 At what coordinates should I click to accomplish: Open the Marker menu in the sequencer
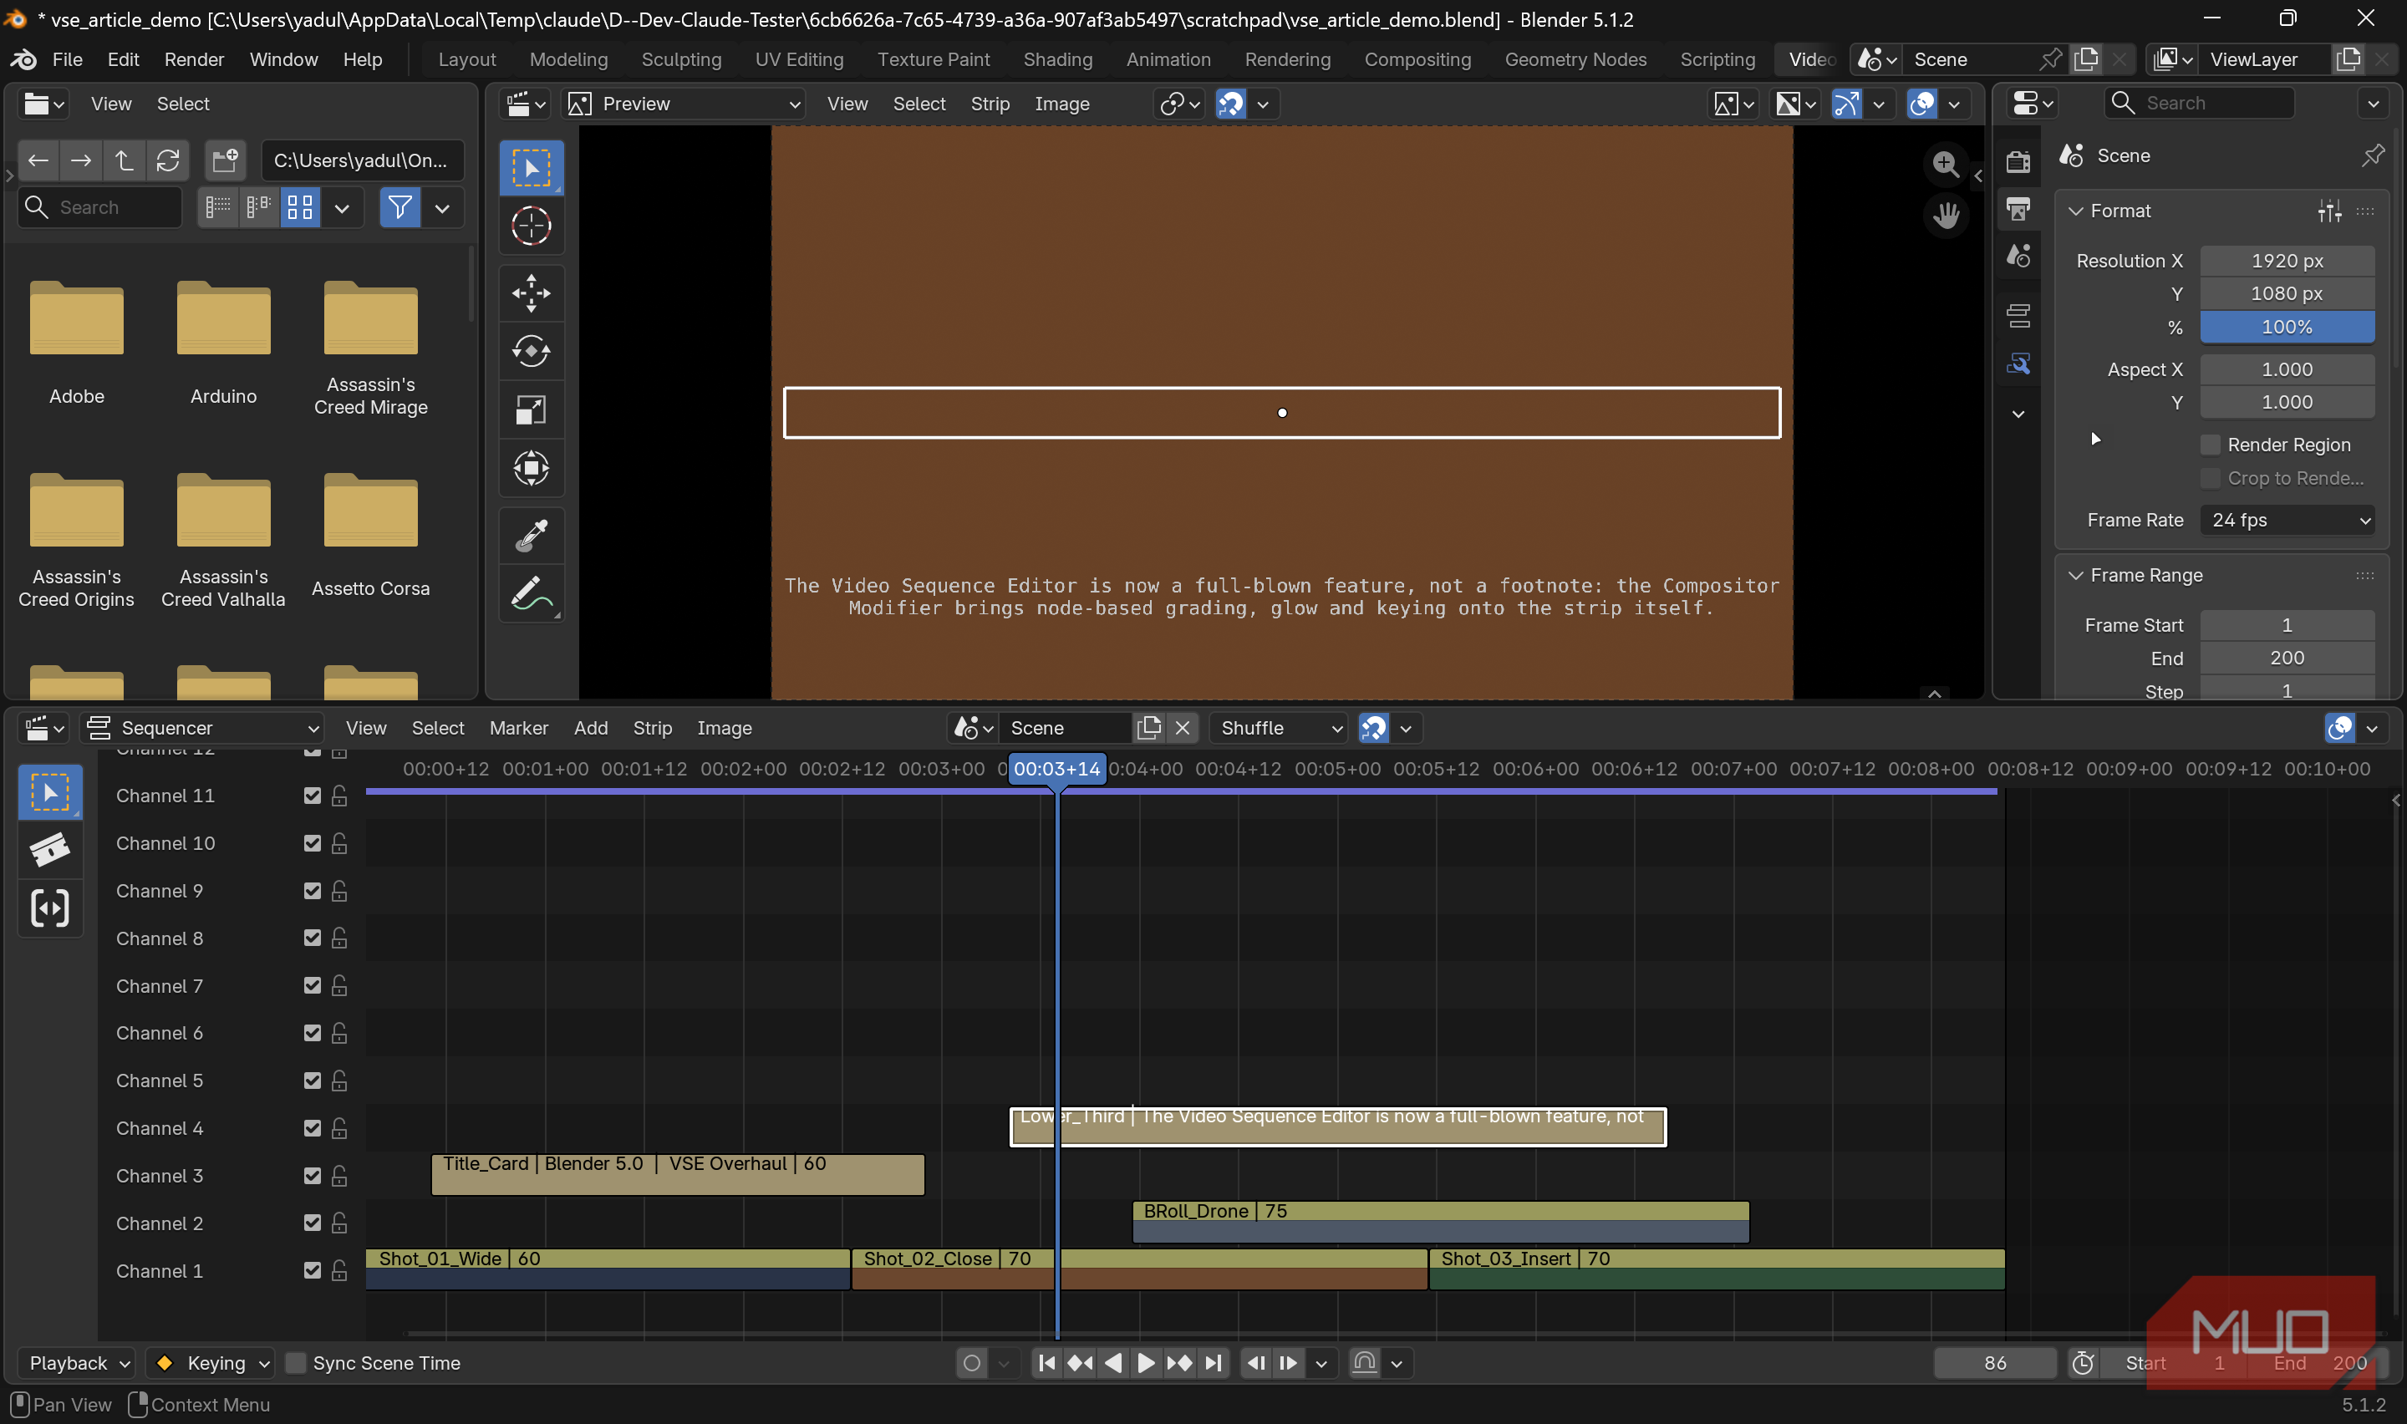coord(518,729)
